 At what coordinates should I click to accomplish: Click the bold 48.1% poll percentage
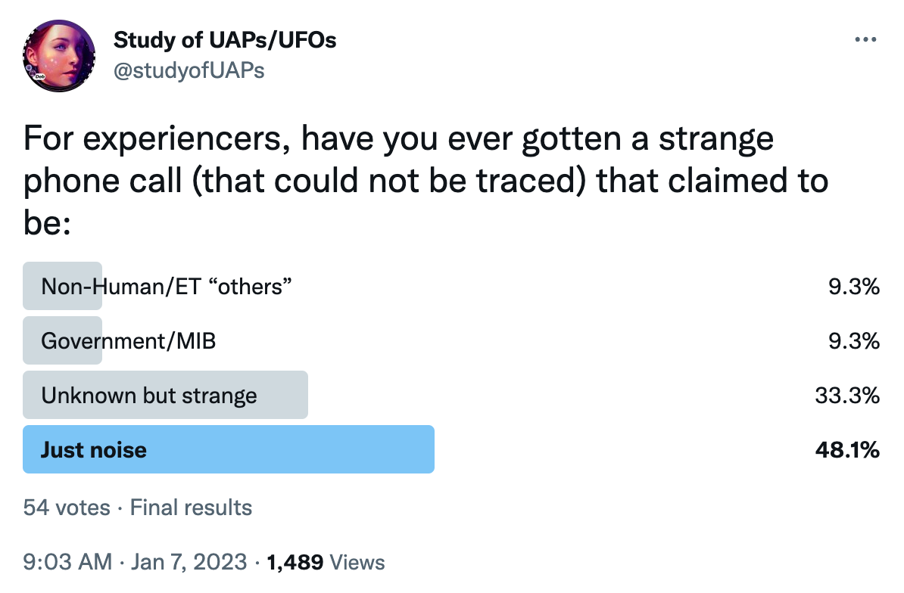[847, 449]
